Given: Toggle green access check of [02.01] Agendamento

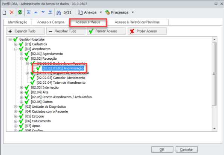Looking at the screenshot, I should (27, 54).
